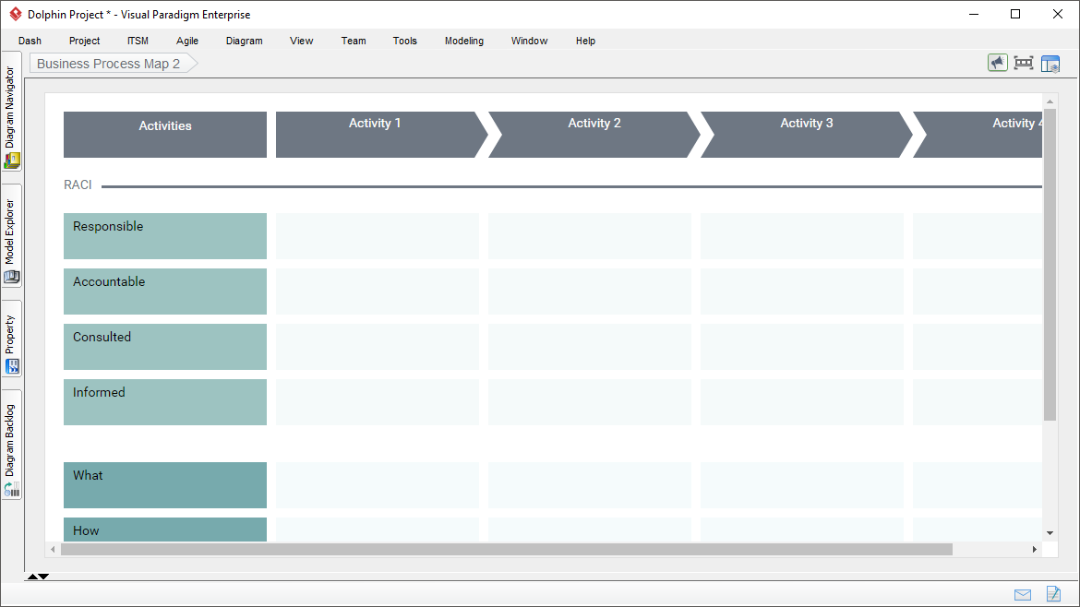Open the mail envelope icon in status bar
The height and width of the screenshot is (607, 1080).
1023,595
